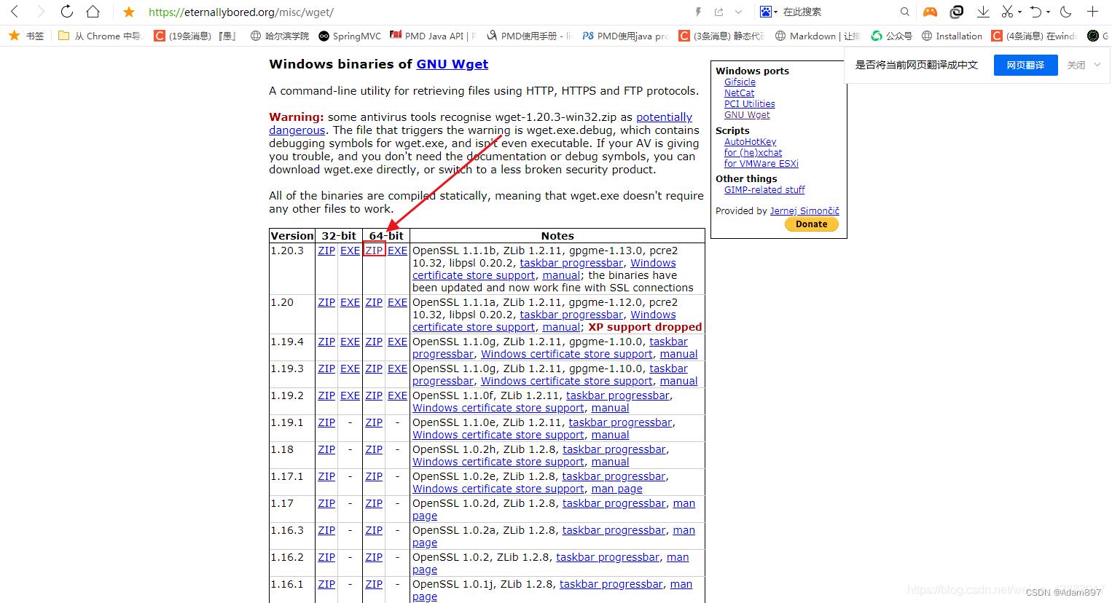This screenshot has height=603, width=1112.
Task: Click the lightning speed mode icon
Action: click(698, 12)
